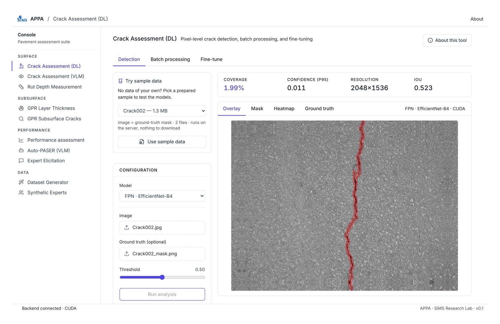
Task: Click the Auto-PASER robot icon
Action: [x=21, y=150]
